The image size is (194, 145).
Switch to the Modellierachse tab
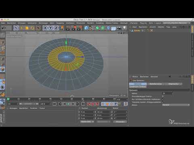[156, 84]
